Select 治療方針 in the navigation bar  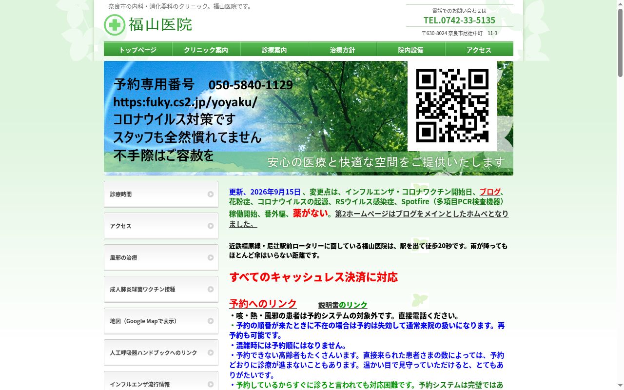pos(343,49)
